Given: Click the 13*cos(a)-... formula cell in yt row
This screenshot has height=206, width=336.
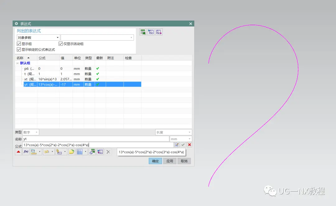Looking at the screenshot, I should [48, 84].
